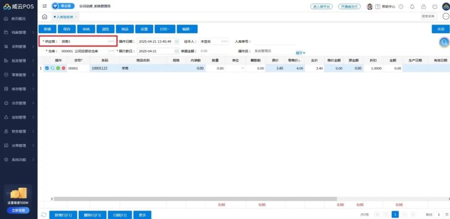Click the 展开 expand toggle
The height and width of the screenshot is (219, 450).
point(300,53)
